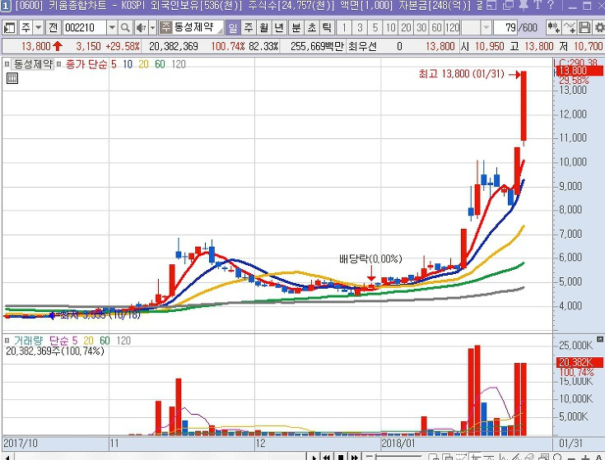Click the 10-day moving average label
The image size is (605, 460).
point(128,64)
